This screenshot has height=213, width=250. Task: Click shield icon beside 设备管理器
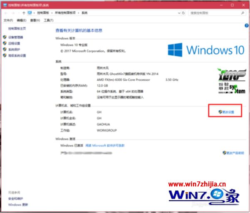pyautogui.click(x=5, y=37)
